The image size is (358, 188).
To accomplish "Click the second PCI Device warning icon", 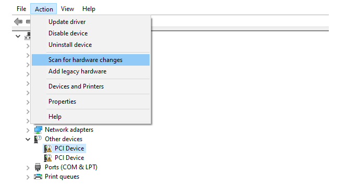I will pos(48,158).
